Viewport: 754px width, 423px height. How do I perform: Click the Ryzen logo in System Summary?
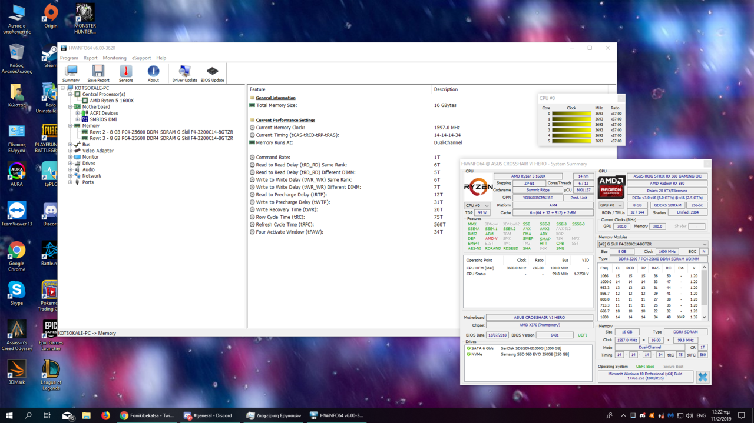click(x=478, y=188)
